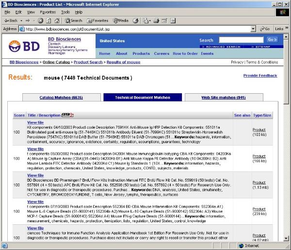Viewport: 291px width, 250px height.
Task: Switch to Web Site matches (941) tab
Action: pos(224,98)
